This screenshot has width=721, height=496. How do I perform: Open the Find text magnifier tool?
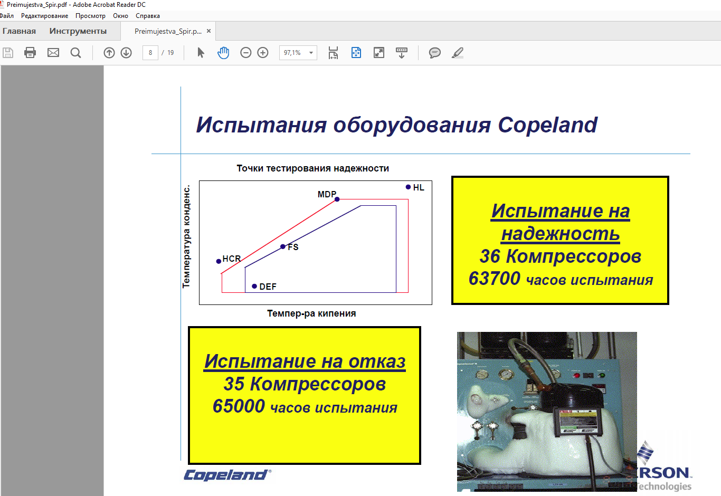76,53
